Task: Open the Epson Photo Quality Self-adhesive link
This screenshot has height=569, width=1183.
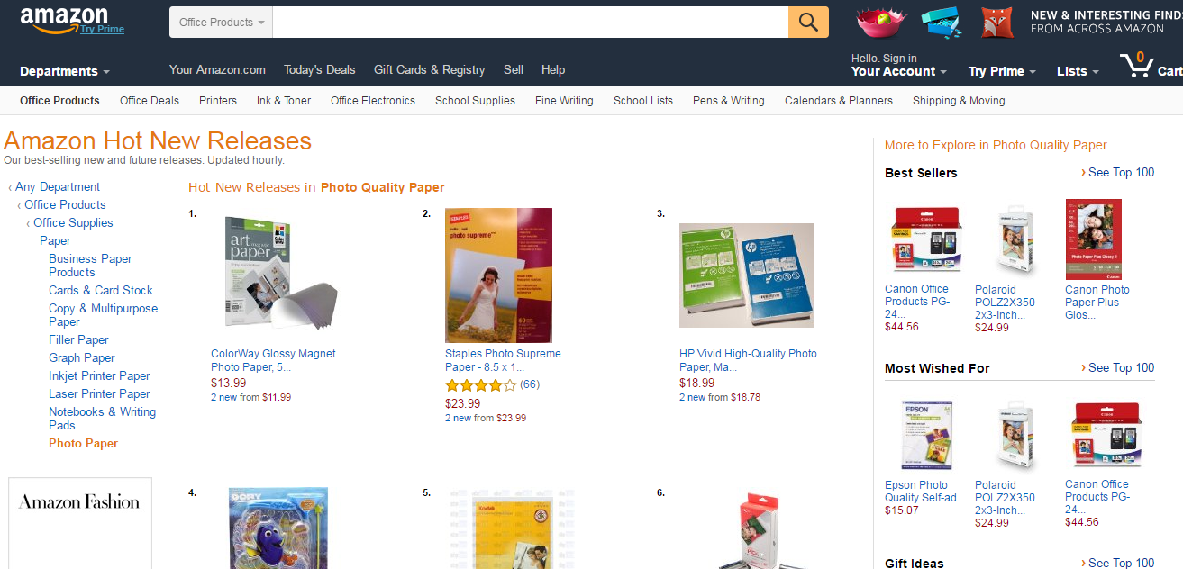Action: pyautogui.click(x=924, y=491)
